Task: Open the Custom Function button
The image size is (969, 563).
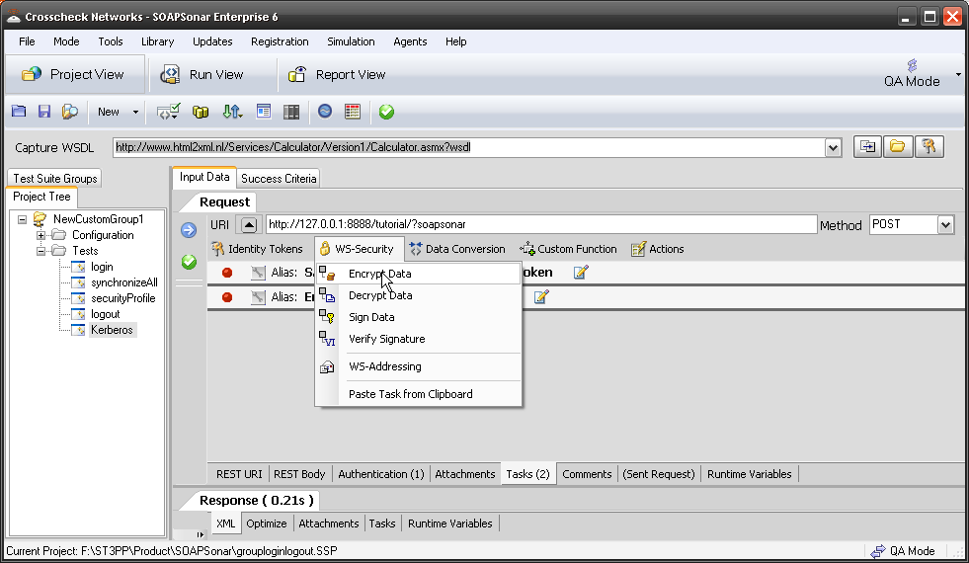Action: coord(568,249)
